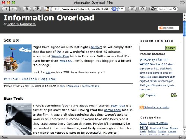Click the pinkberry popular search term
The image size is (186, 139).
(147, 59)
